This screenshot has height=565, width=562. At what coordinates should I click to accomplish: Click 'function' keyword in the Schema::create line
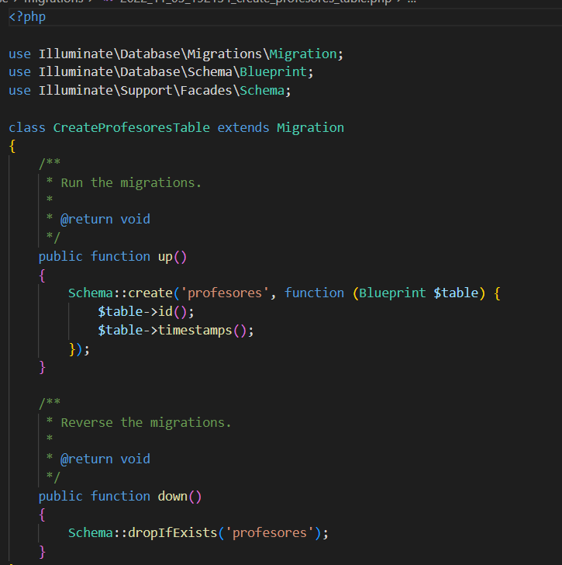tap(314, 293)
